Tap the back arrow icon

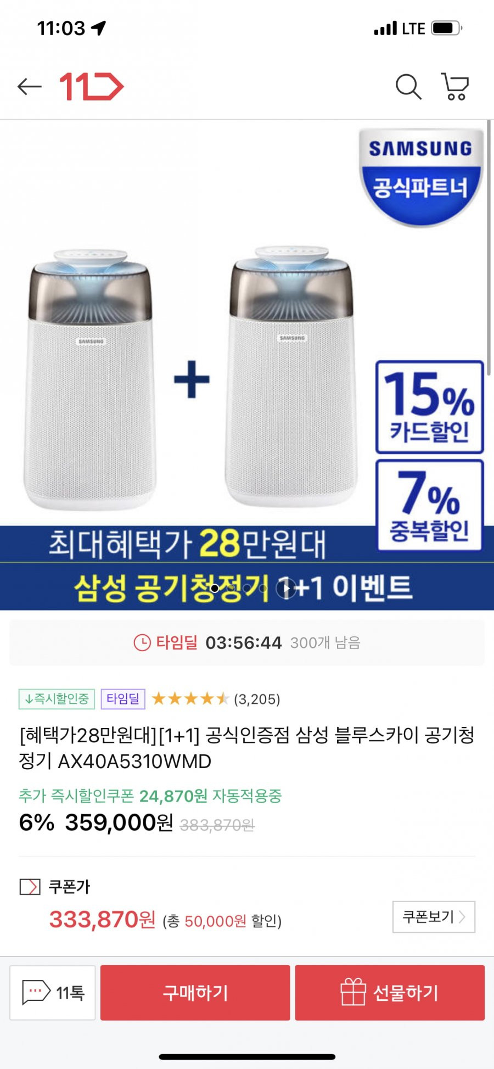click(x=30, y=87)
